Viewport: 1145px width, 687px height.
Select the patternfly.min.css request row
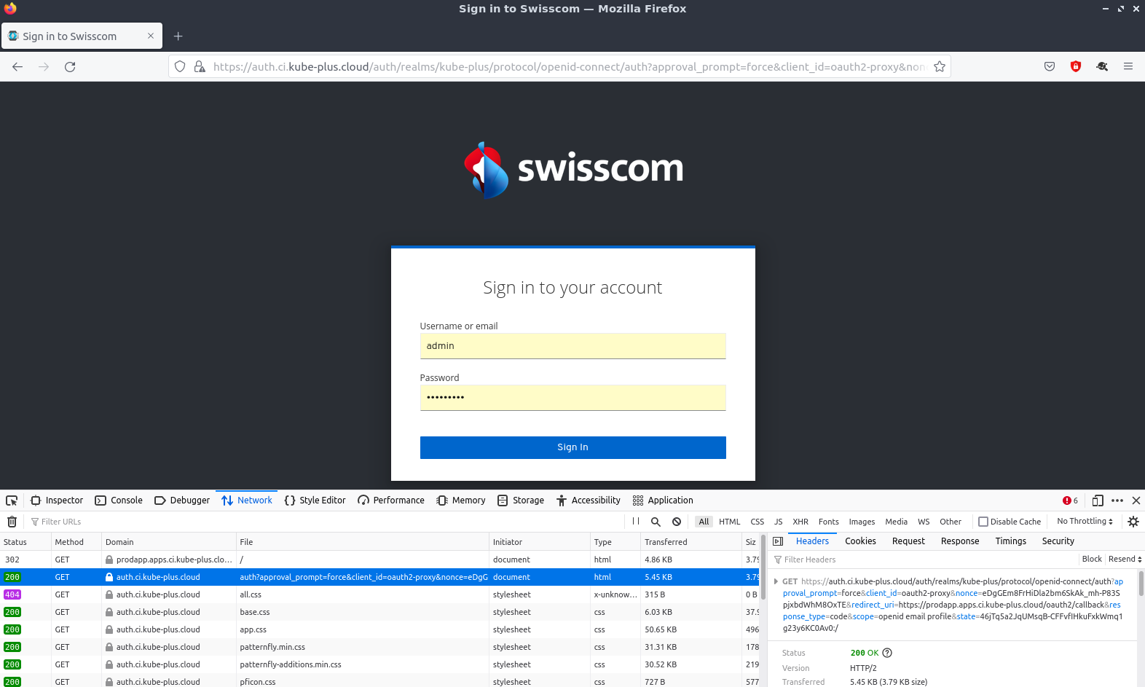click(379, 647)
